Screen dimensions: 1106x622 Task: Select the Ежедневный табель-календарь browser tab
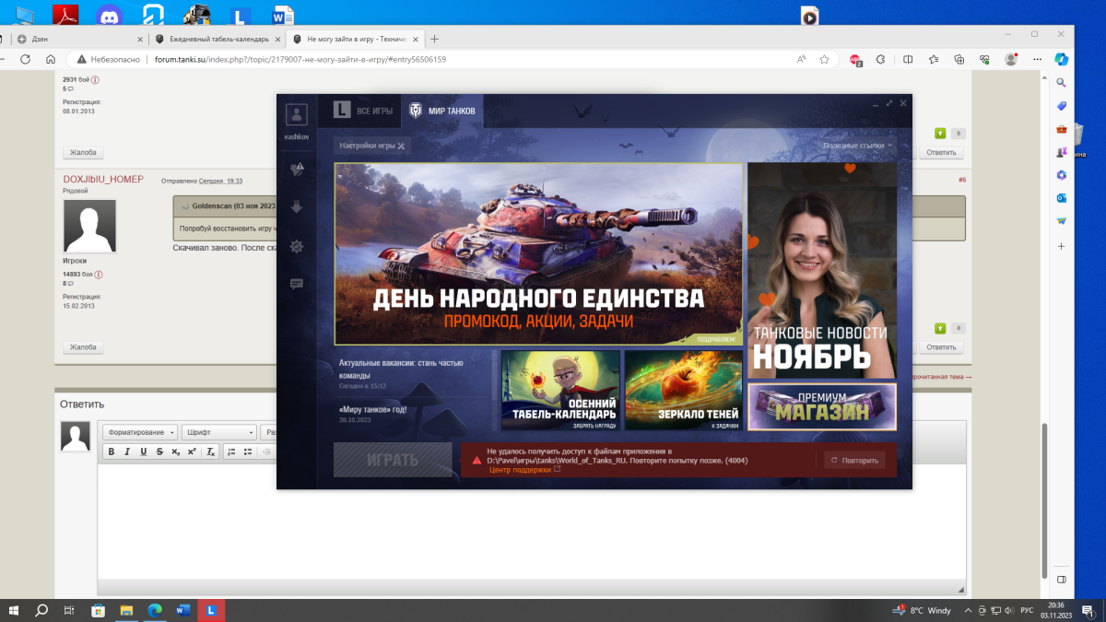[218, 40]
